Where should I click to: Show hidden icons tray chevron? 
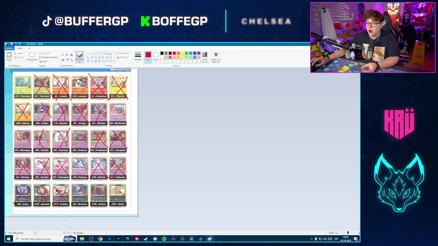click(311, 239)
